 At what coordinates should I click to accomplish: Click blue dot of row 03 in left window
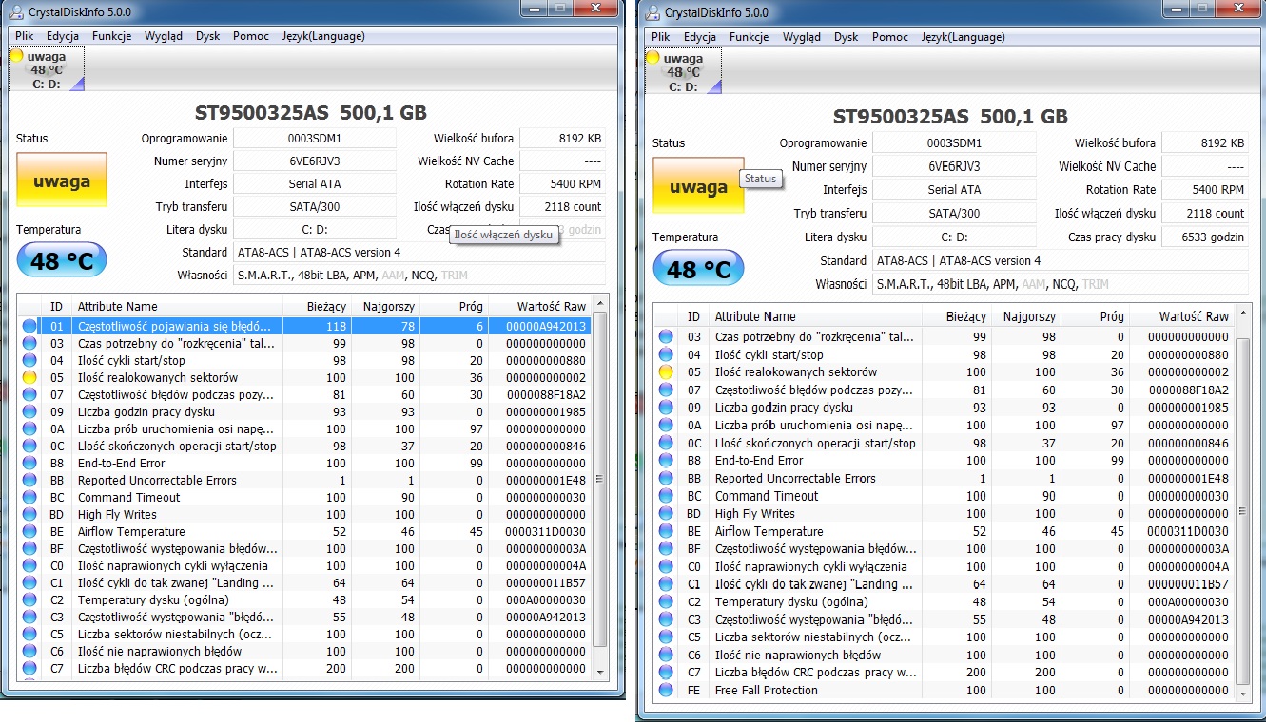pyautogui.click(x=29, y=343)
